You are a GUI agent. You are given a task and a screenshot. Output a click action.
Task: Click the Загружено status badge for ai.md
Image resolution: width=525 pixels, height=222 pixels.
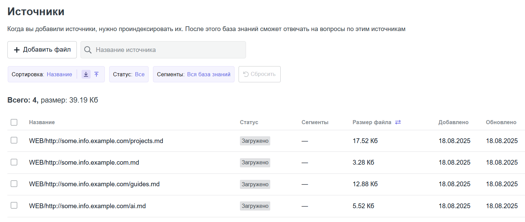[x=255, y=206]
